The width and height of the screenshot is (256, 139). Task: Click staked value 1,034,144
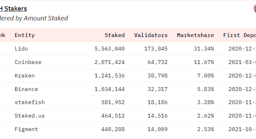(x=110, y=89)
